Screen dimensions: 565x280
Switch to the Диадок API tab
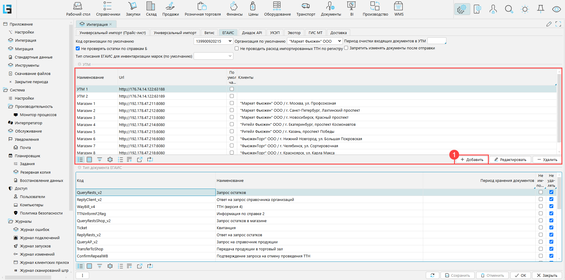[x=252, y=33]
